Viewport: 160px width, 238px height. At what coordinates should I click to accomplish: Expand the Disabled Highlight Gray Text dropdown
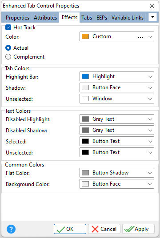[150, 119]
